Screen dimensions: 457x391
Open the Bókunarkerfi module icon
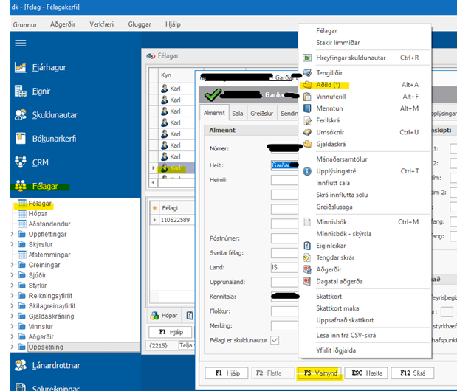click(21, 139)
